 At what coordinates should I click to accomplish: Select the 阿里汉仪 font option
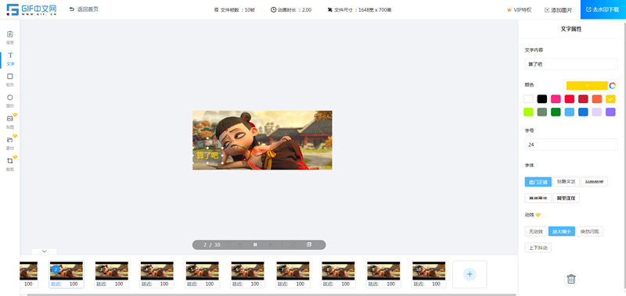point(566,198)
